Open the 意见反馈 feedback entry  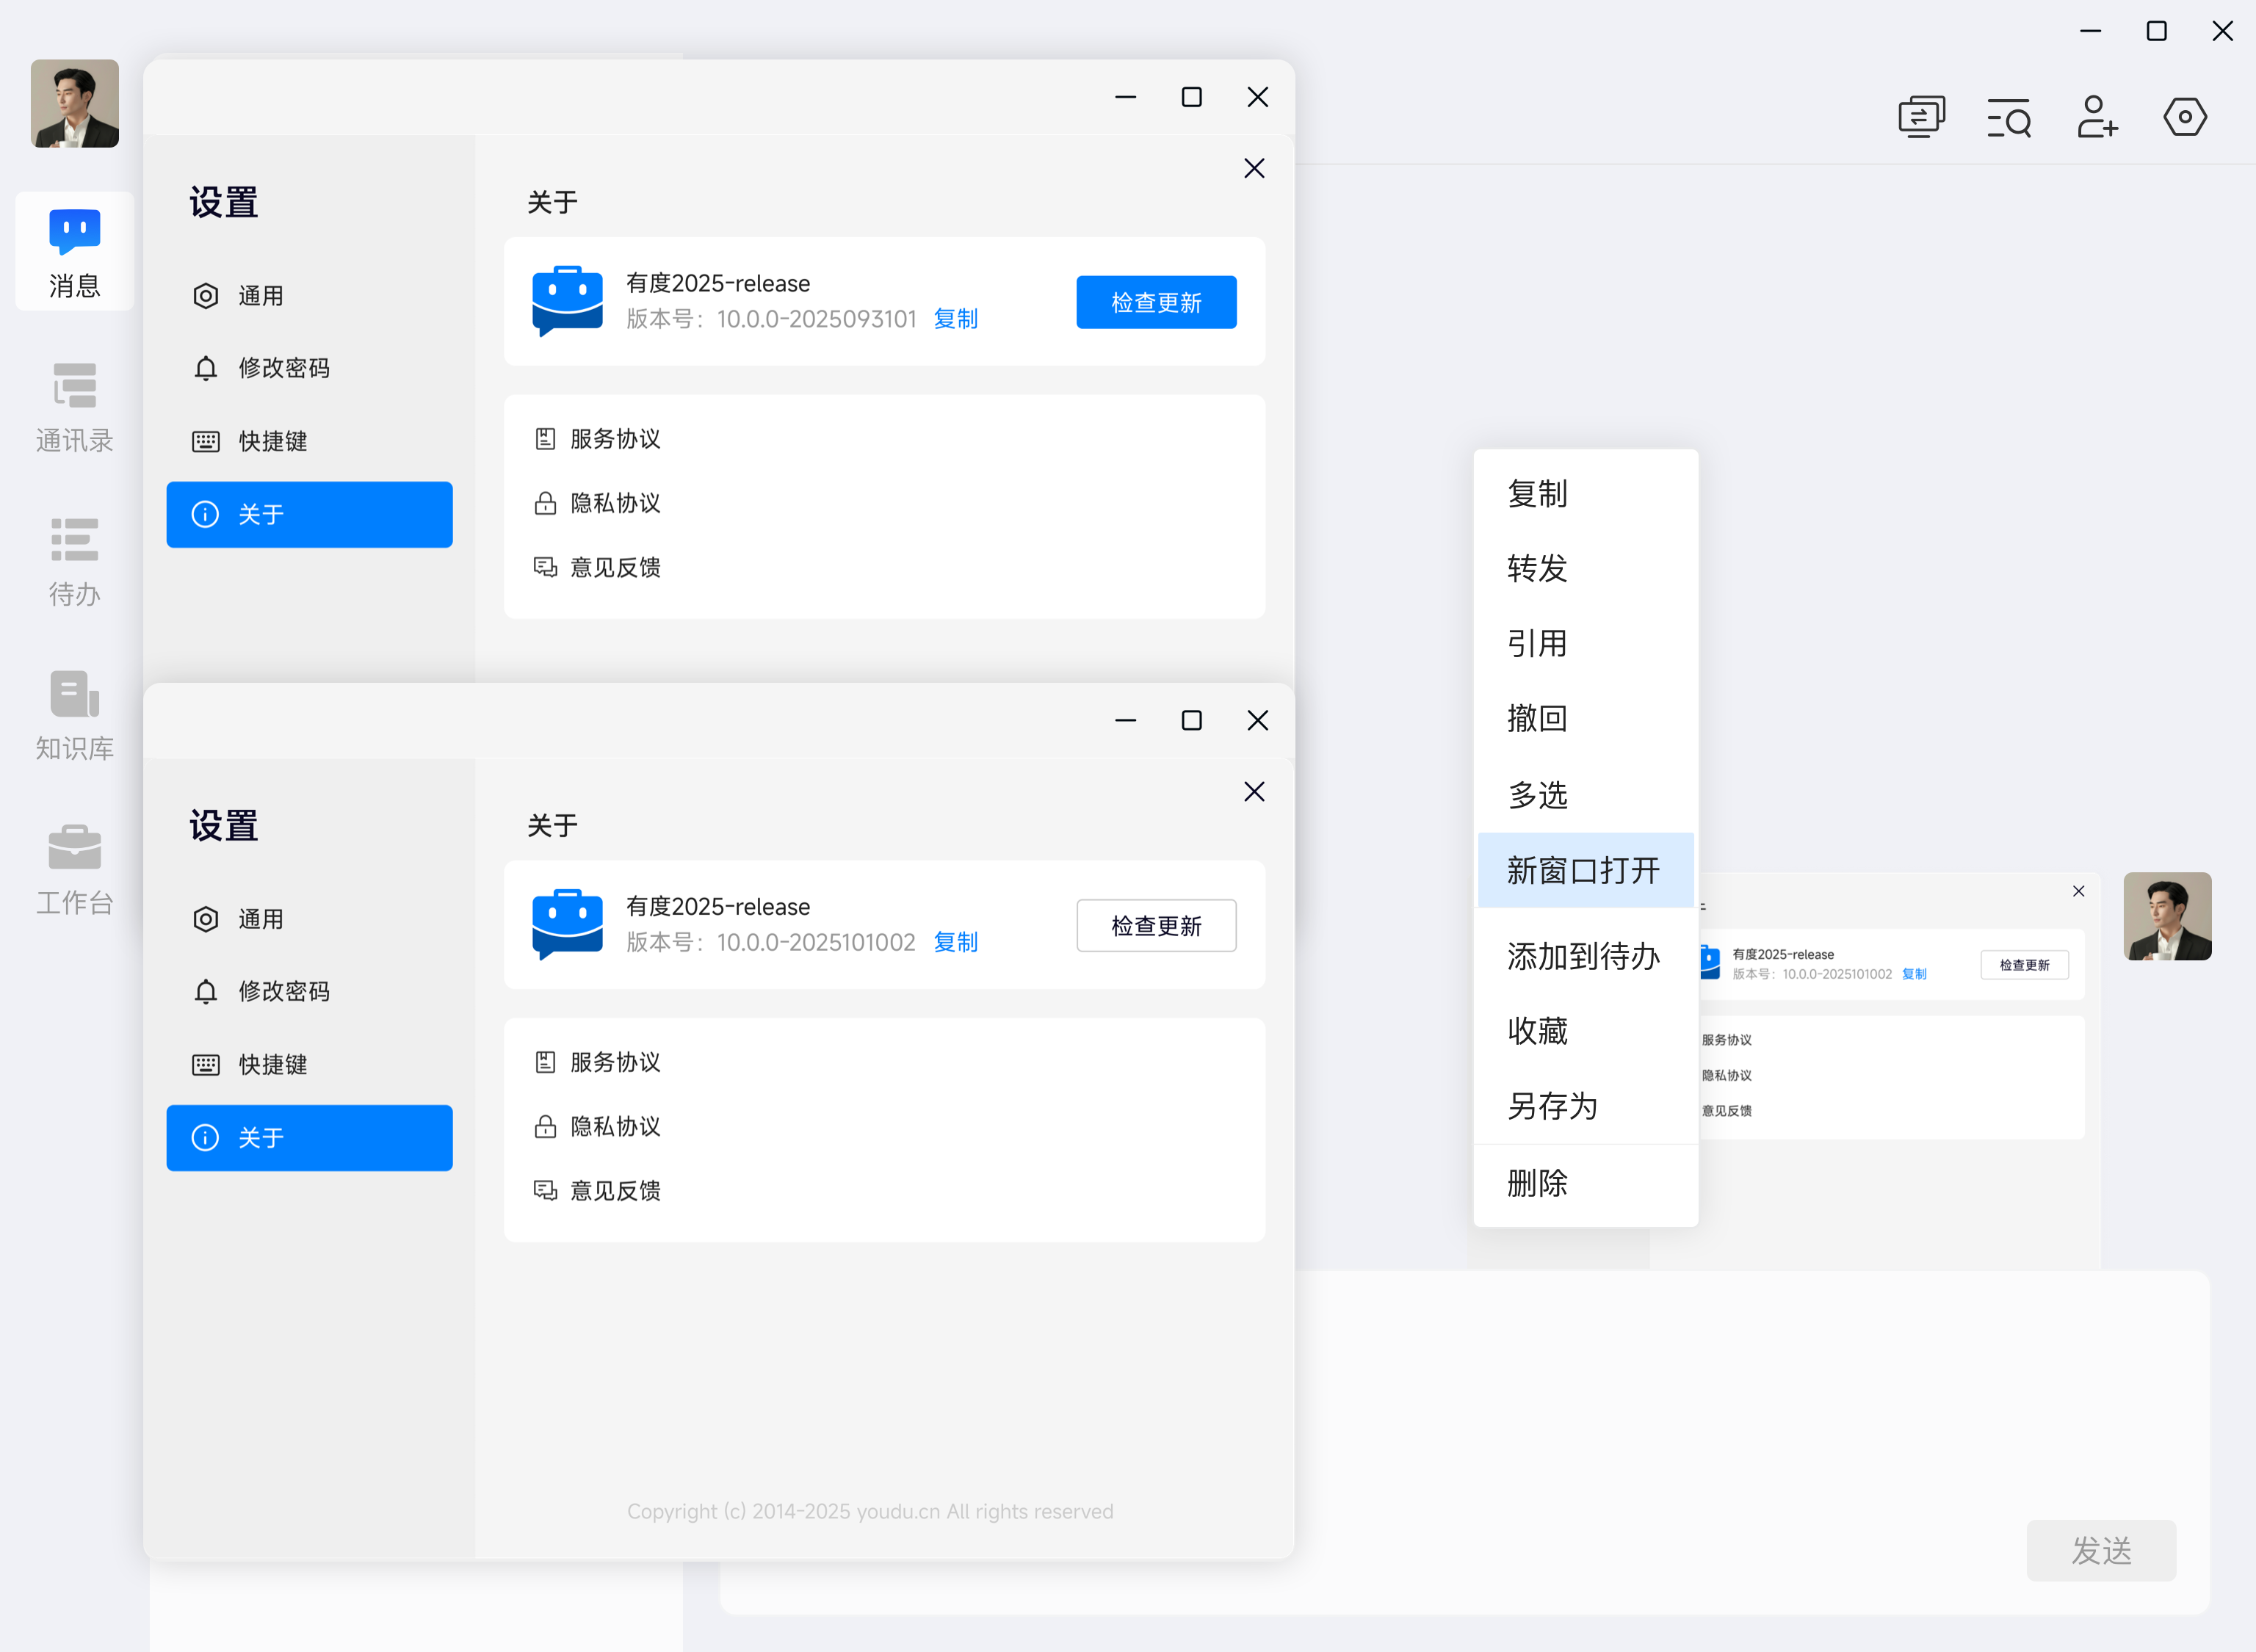[614, 1190]
